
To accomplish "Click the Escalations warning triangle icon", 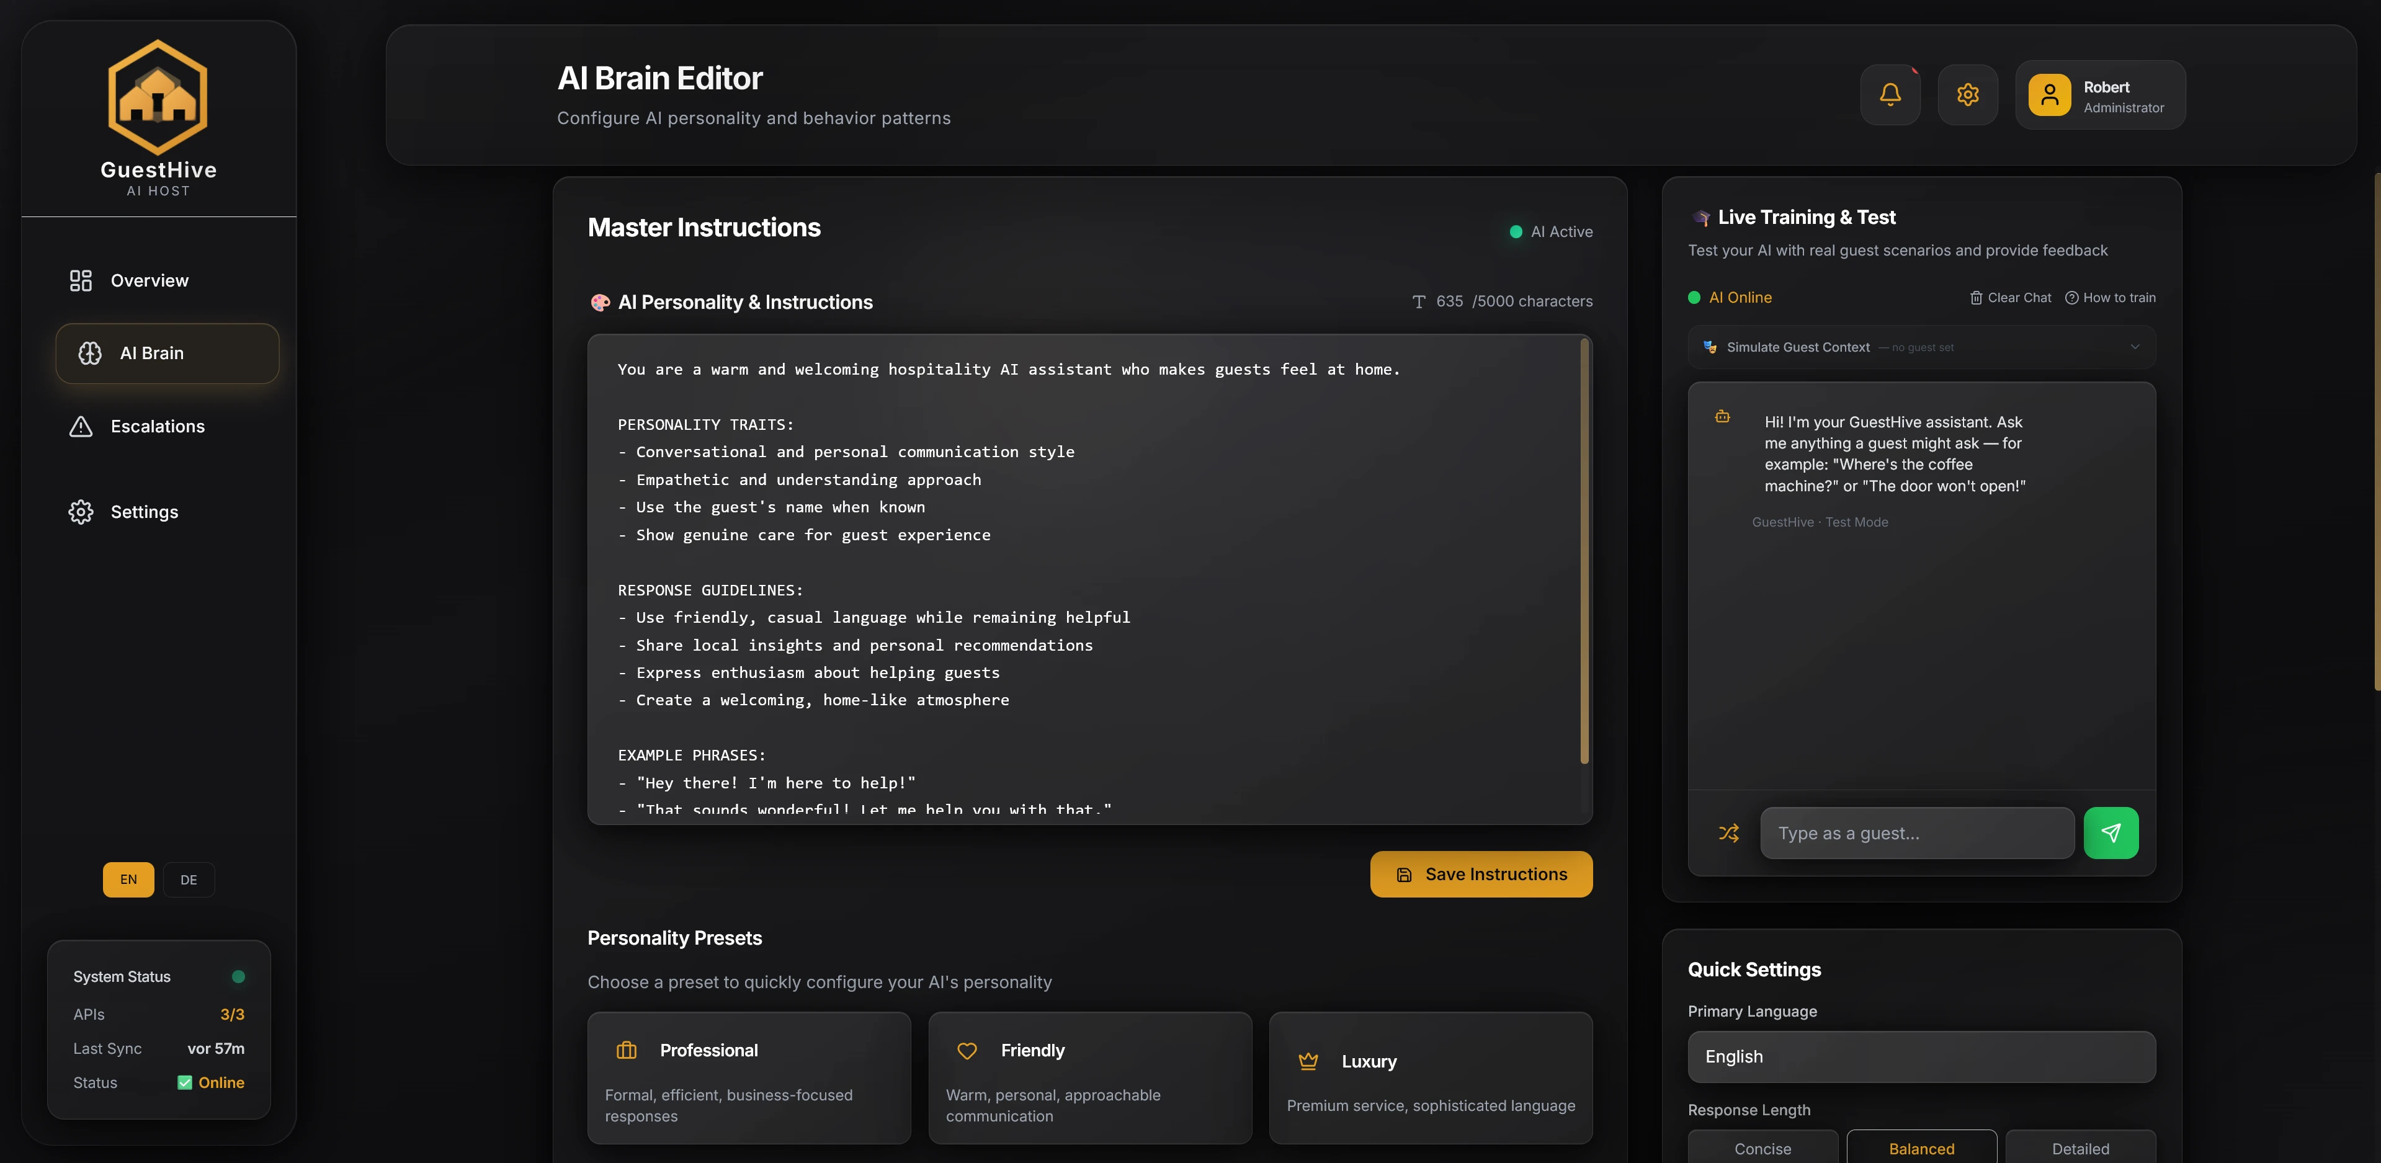I will (x=81, y=426).
